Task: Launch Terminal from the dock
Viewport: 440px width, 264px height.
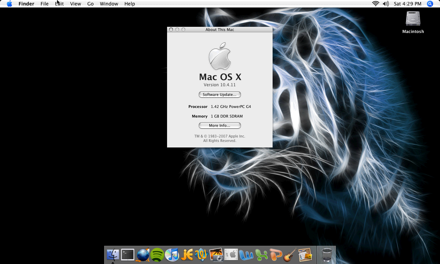Action: 128,255
